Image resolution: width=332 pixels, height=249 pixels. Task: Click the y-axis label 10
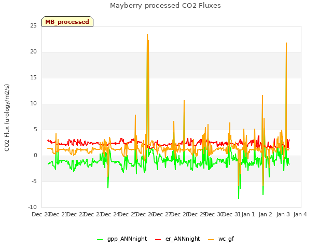[x=33, y=104]
